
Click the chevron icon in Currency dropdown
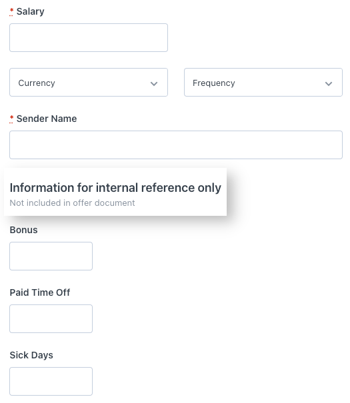coord(154,84)
